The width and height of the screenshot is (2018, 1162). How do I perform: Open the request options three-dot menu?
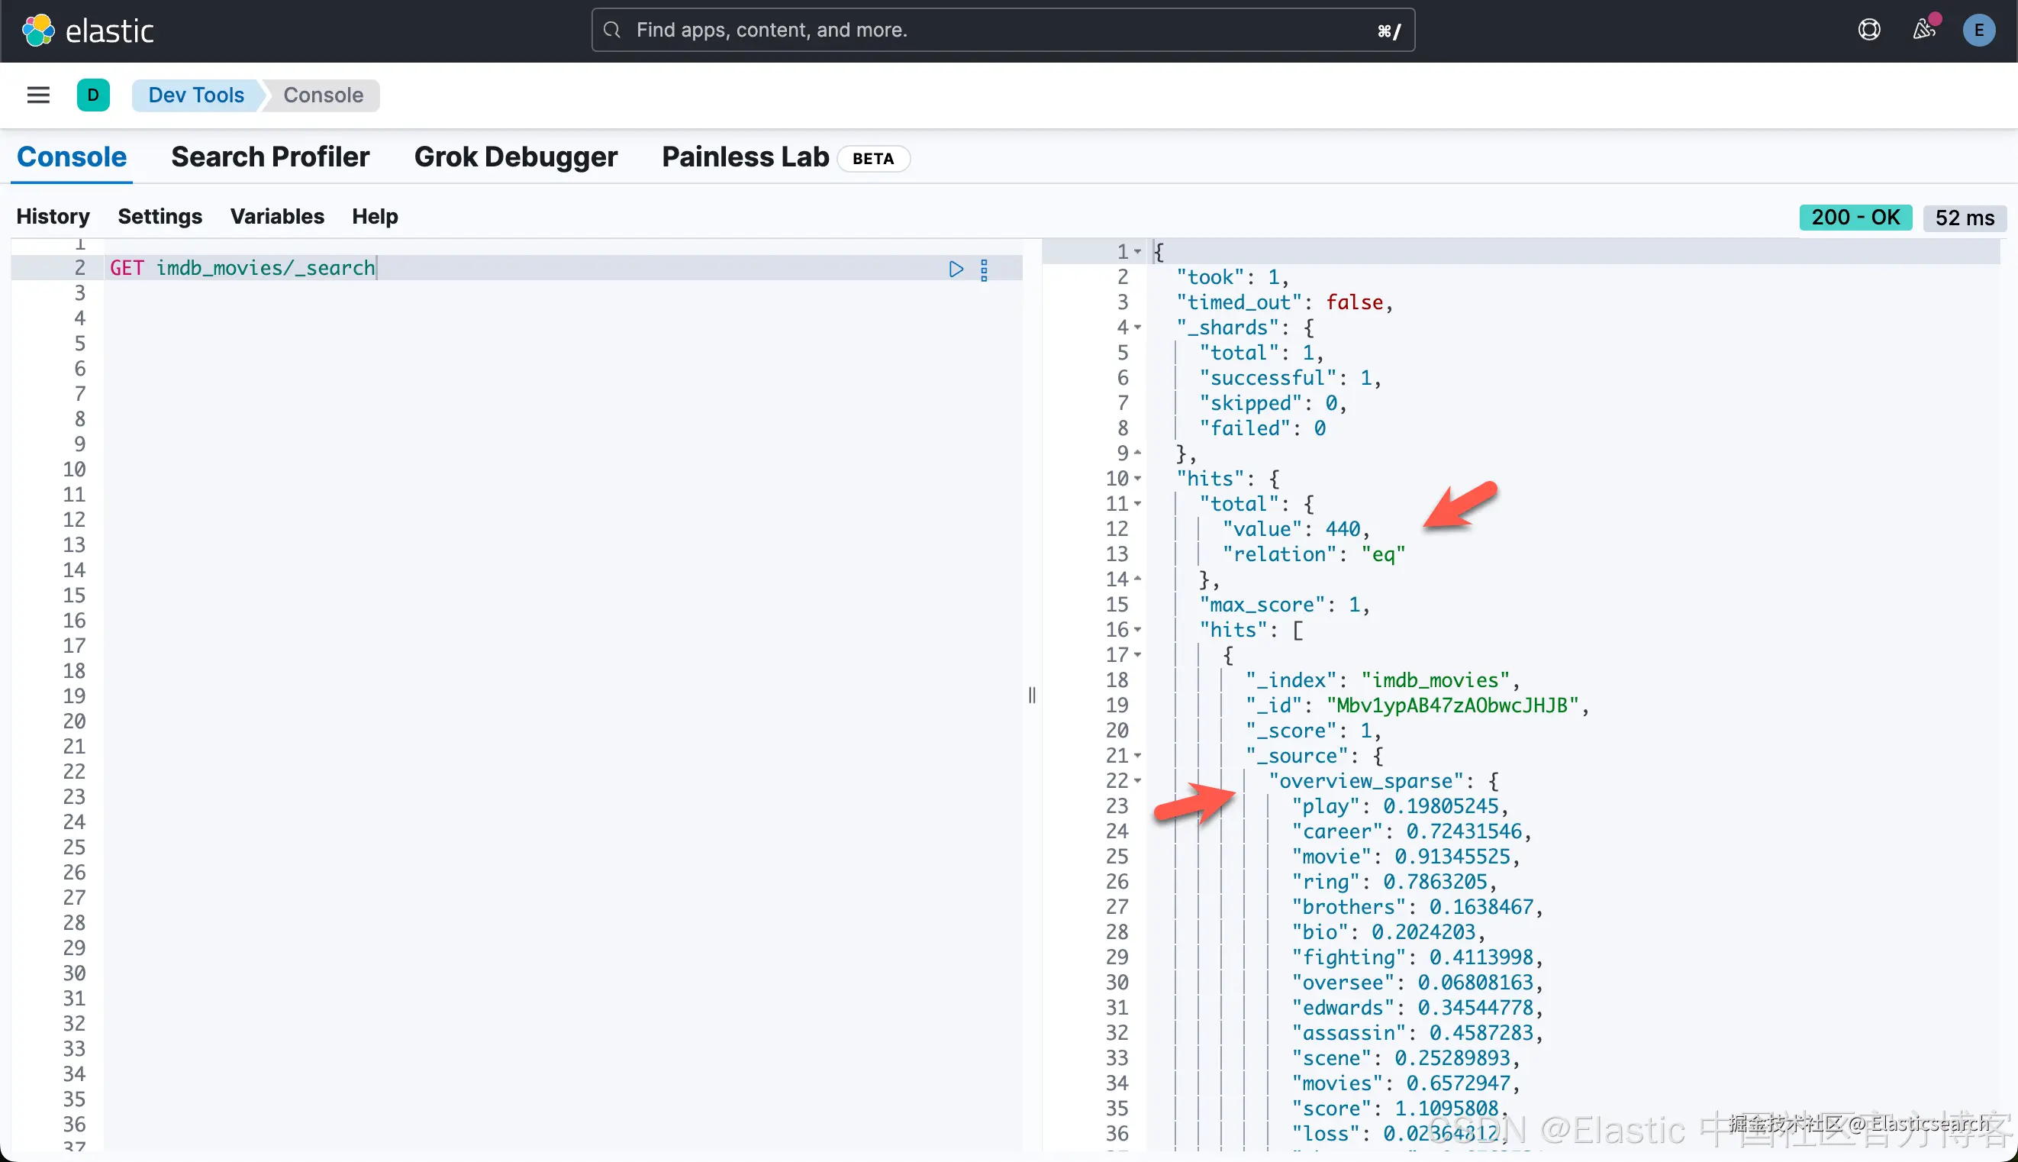pyautogui.click(x=985, y=269)
